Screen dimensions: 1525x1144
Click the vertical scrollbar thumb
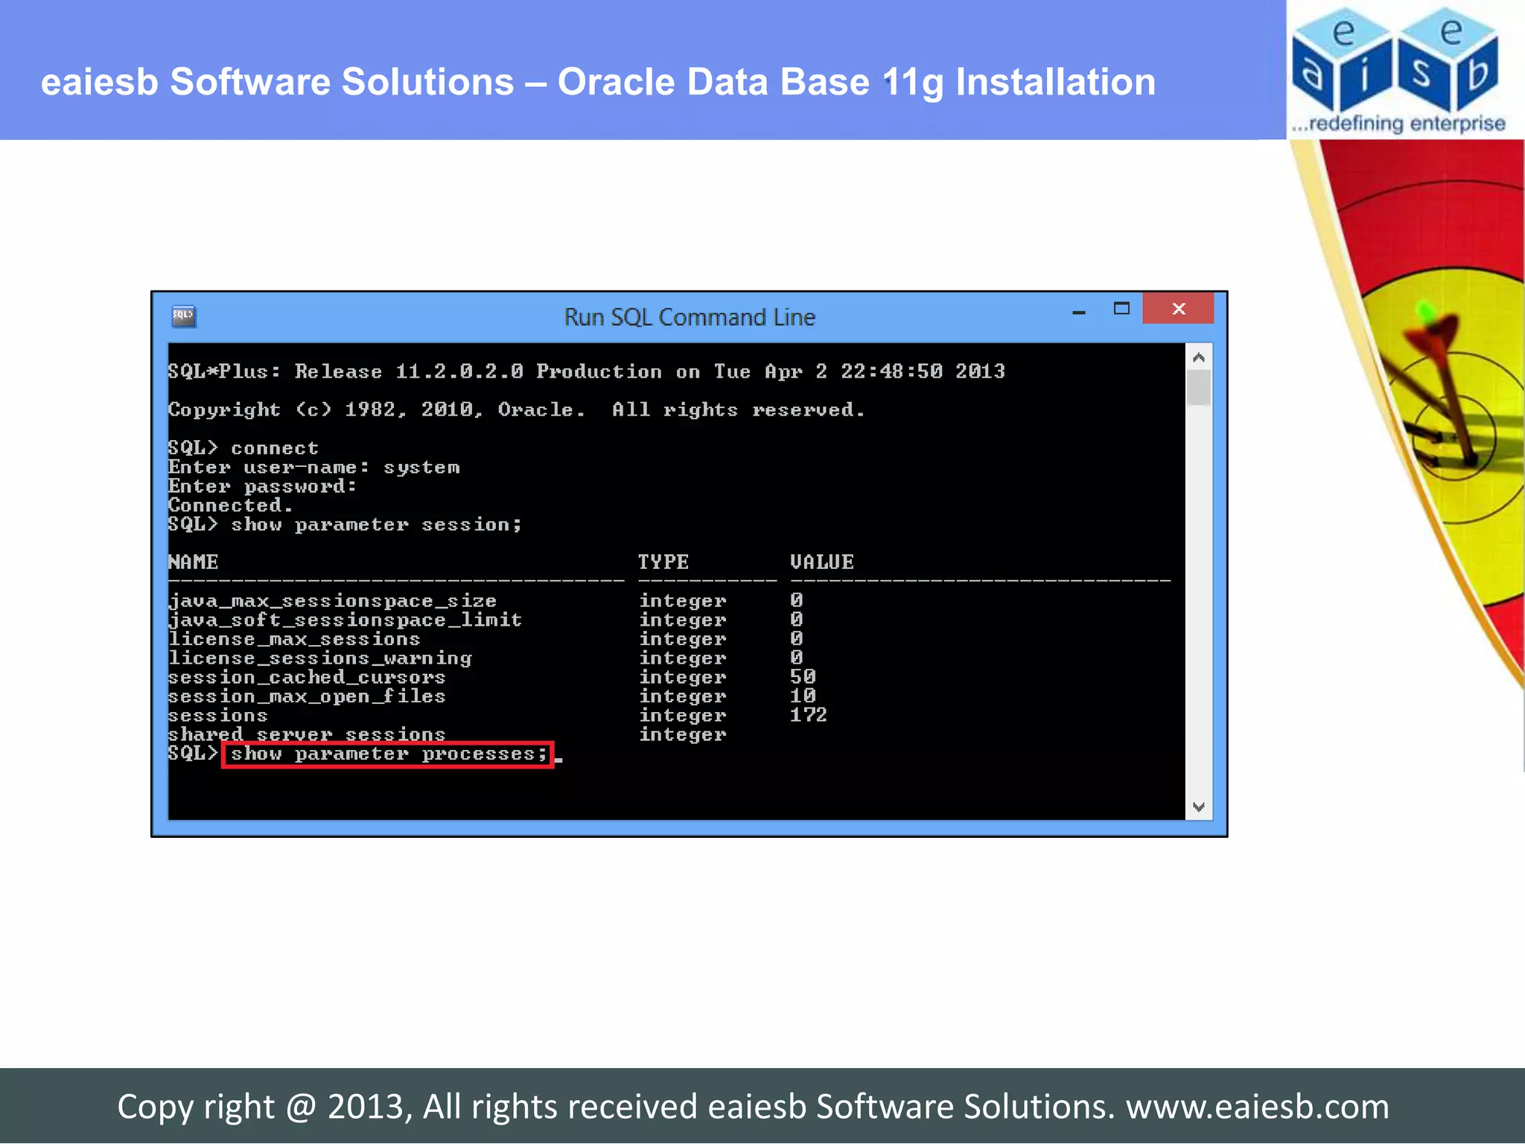coord(1198,388)
